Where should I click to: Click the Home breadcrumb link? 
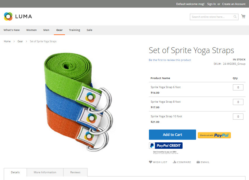[x=7, y=41]
